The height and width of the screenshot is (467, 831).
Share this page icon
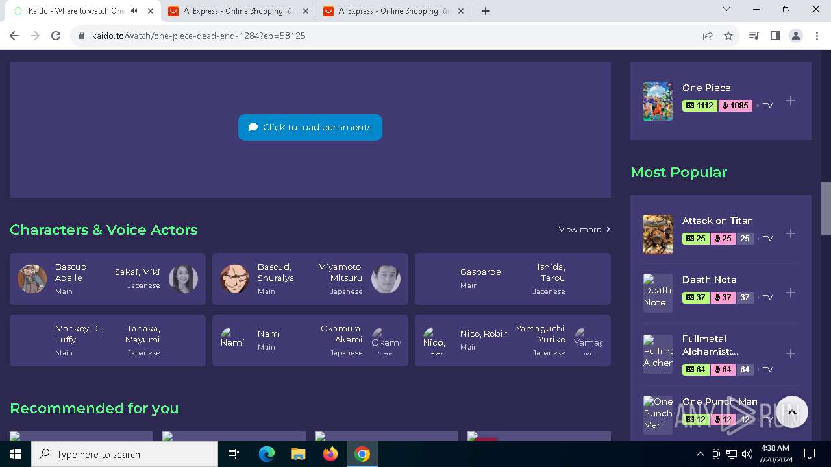click(708, 36)
